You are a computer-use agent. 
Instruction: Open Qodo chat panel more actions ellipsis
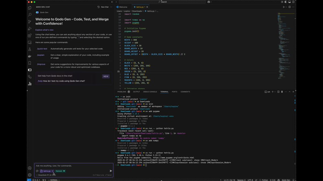pyautogui.click(x=111, y=7)
